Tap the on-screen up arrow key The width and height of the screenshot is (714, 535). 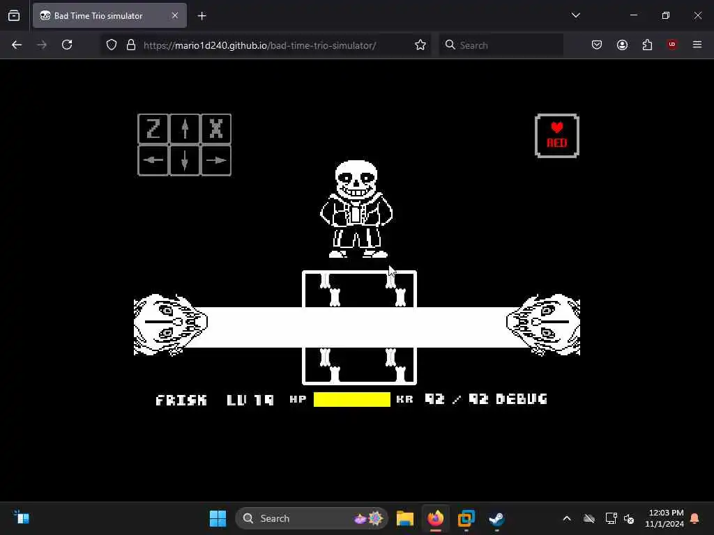pyautogui.click(x=184, y=129)
